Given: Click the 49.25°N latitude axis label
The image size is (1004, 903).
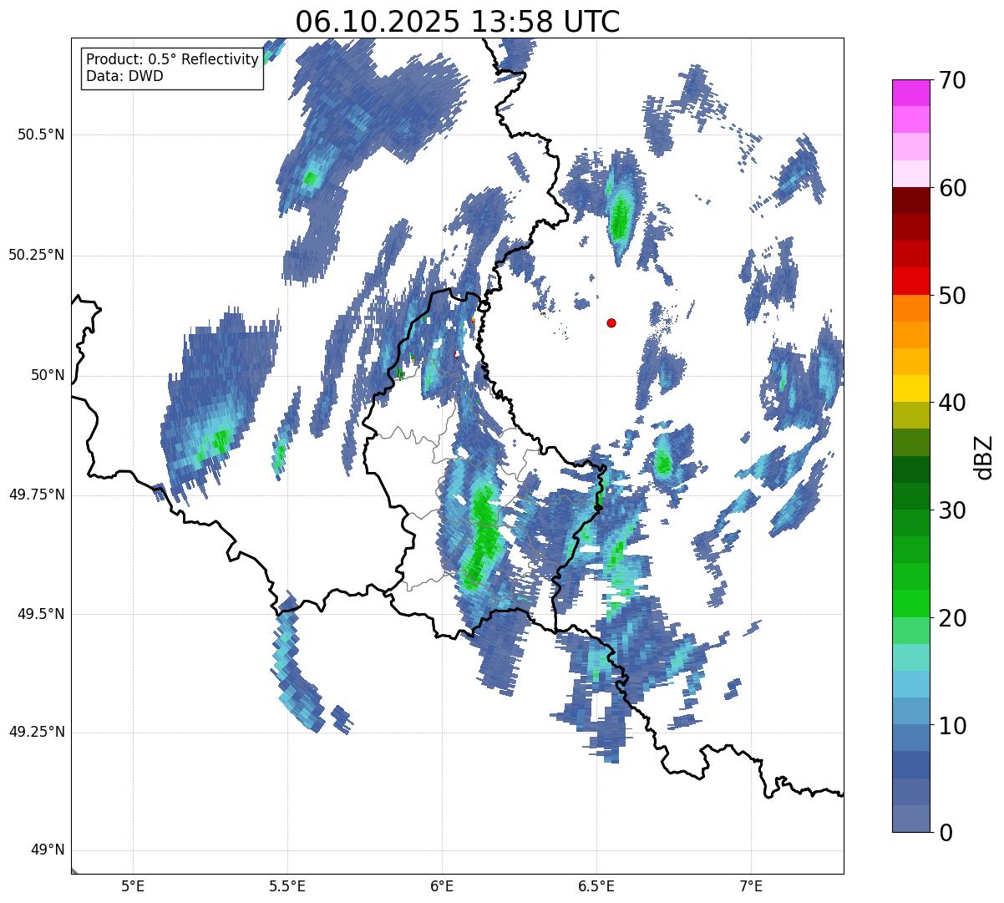Looking at the screenshot, I should 36,732.
